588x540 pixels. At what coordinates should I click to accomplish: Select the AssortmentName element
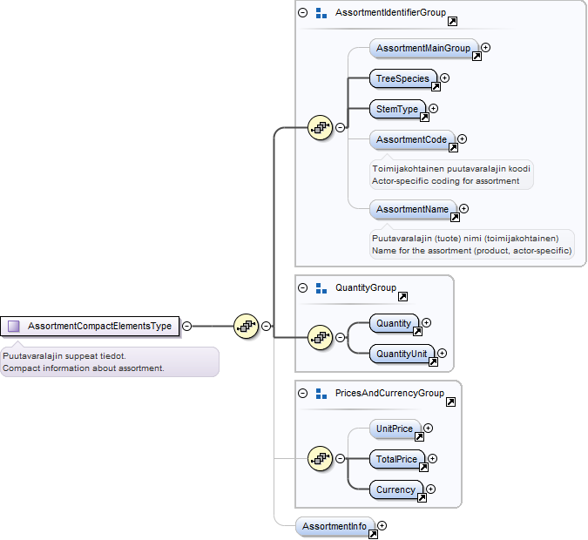point(413,209)
